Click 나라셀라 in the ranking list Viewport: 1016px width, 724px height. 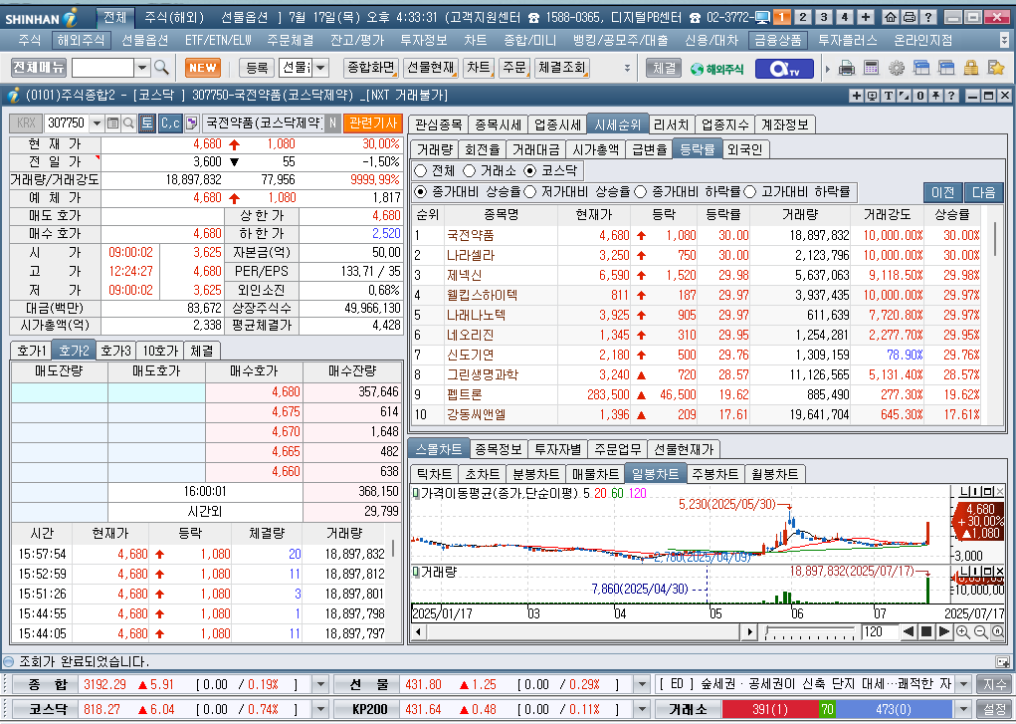coord(471,255)
